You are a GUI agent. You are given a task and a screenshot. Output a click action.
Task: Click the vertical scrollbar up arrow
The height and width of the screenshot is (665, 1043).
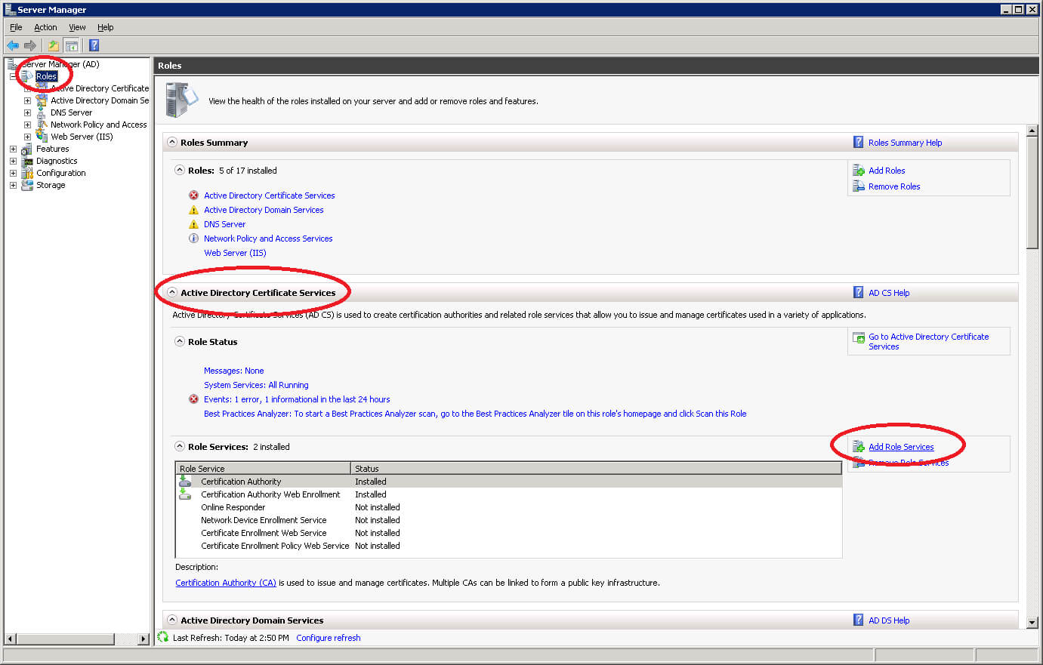(x=1032, y=131)
